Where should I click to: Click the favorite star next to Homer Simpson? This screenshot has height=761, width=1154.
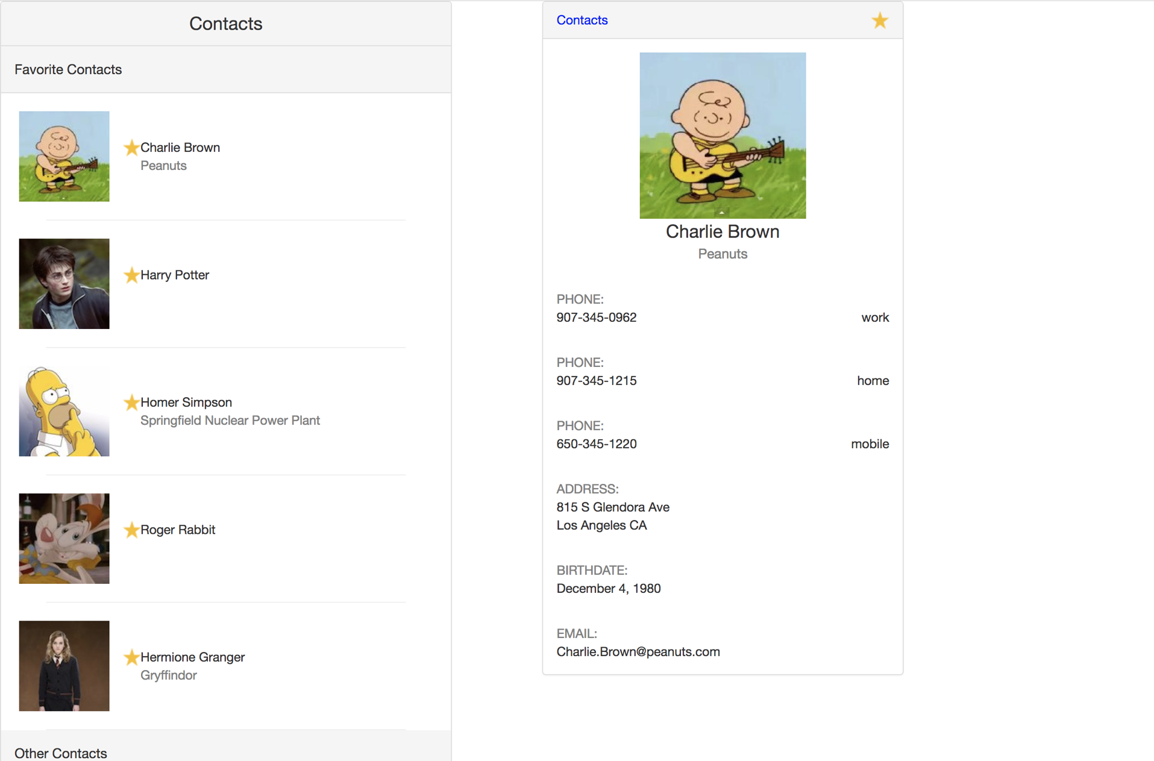coord(131,402)
